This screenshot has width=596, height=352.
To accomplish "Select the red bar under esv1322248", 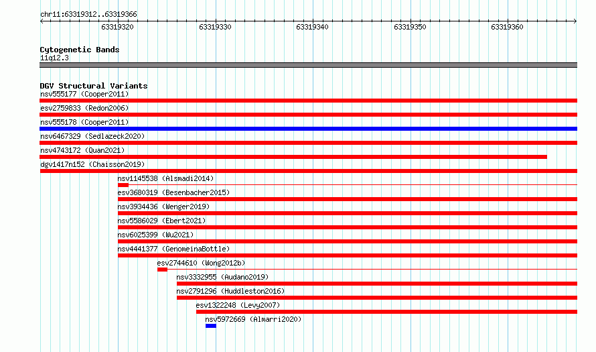I will 386,312.
